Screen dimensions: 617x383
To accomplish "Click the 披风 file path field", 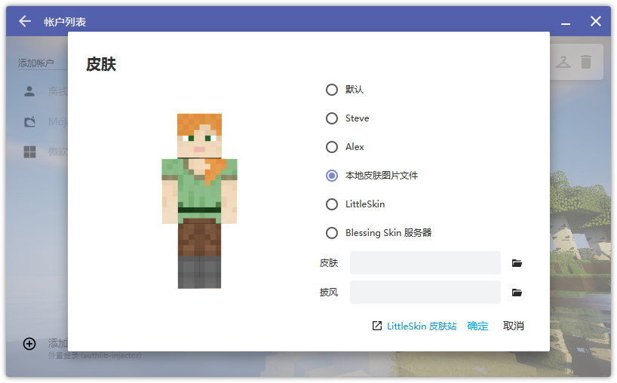I will point(425,293).
